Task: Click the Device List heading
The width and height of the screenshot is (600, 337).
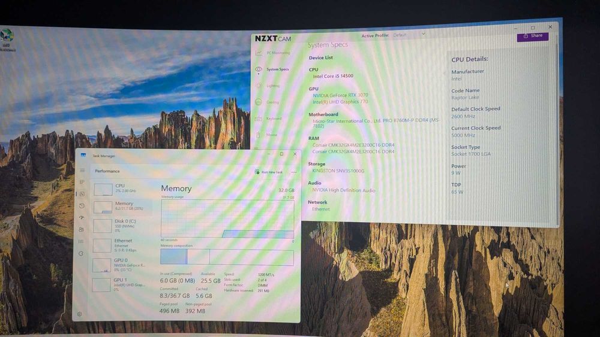Action: pyautogui.click(x=320, y=57)
